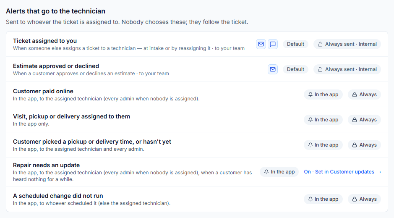Screen dimensions: 394x218
Task: Click bell icon in Customer picked a pickup row
Action: tap(311, 145)
